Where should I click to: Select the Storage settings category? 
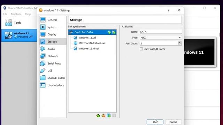[x=53, y=42]
